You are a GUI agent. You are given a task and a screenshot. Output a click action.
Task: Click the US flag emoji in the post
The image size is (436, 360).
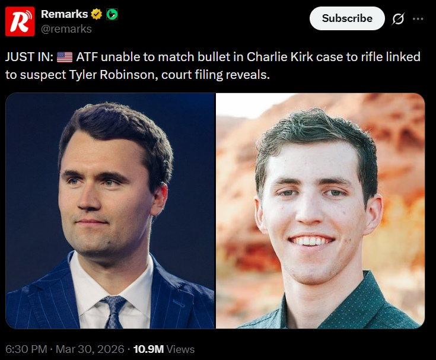pos(65,58)
